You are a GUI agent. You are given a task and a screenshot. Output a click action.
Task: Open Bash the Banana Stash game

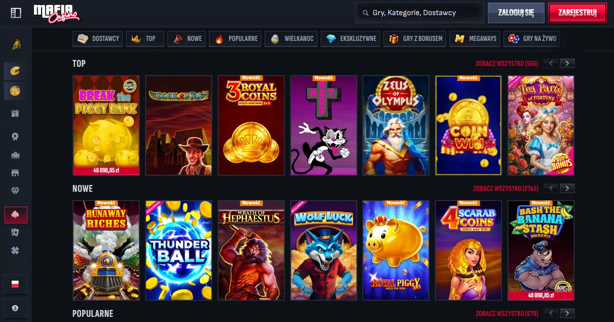541,250
